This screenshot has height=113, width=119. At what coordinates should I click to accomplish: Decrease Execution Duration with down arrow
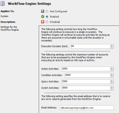click(x=112, y=47)
